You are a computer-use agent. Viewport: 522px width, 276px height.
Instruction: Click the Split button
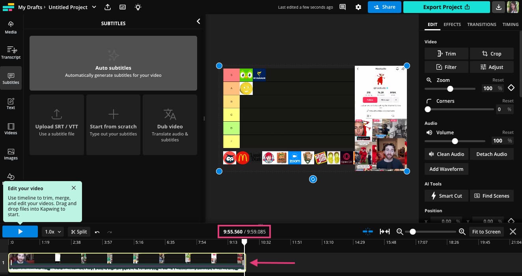pos(79,232)
